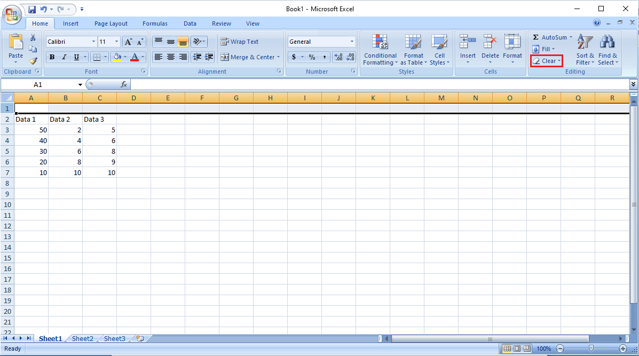This screenshot has width=639, height=356.
Task: Open Excel Help question mark
Action: coord(597,23)
